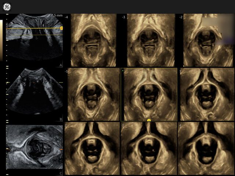Select tomographic slice labeled 4
Viewport: 235px width, 176px height.
pyautogui.click(x=206, y=148)
